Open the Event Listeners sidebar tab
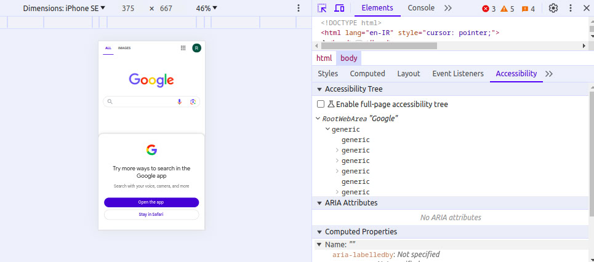This screenshot has width=594, height=262. [458, 74]
